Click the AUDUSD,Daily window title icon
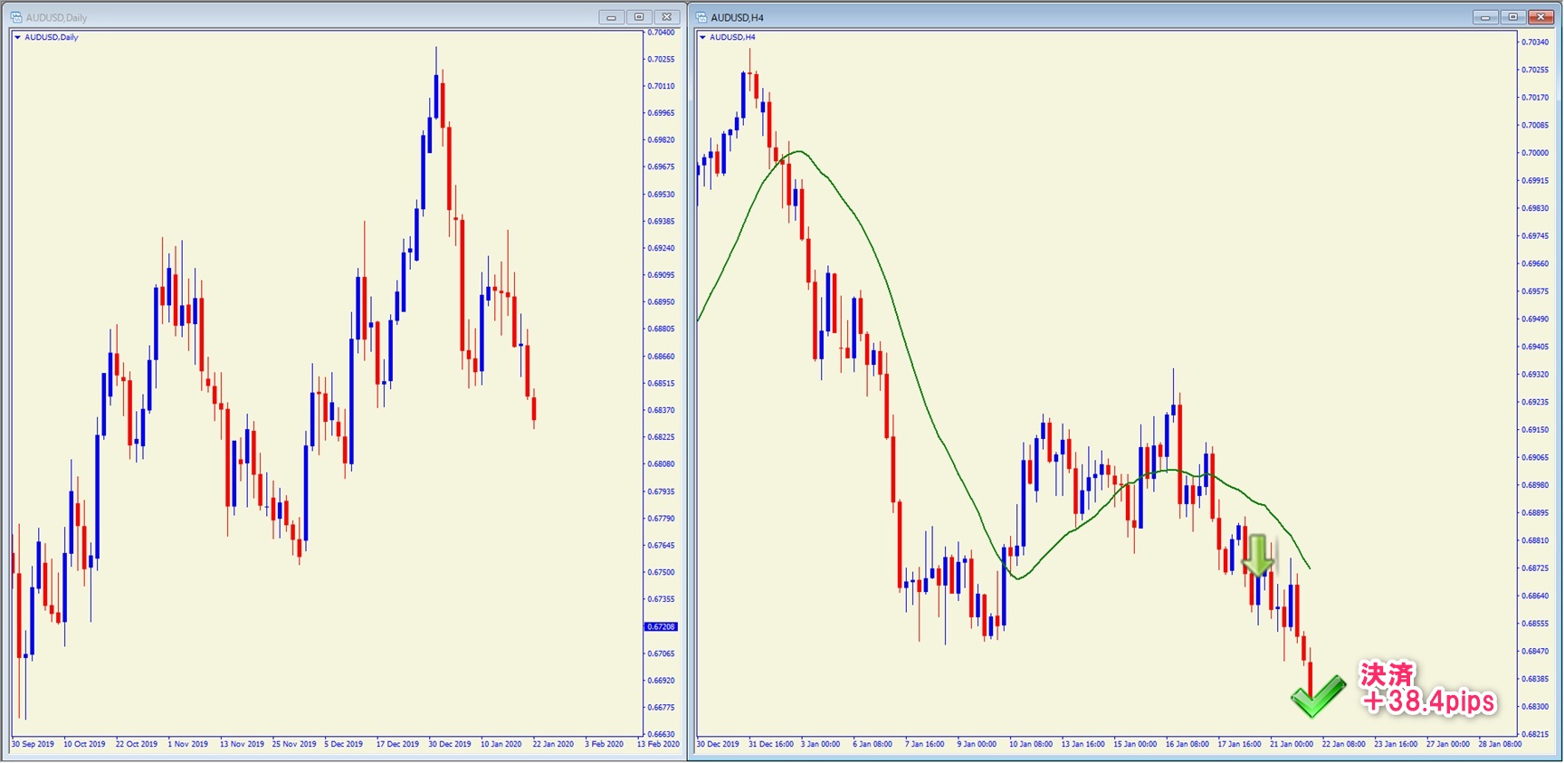The height and width of the screenshot is (763, 1564). click(16, 17)
